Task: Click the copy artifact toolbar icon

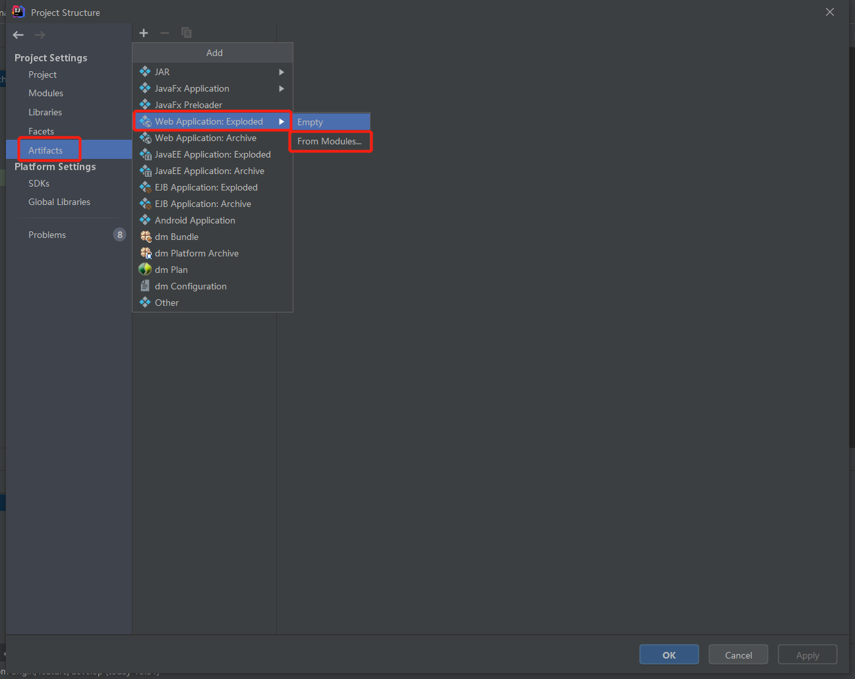Action: pyautogui.click(x=187, y=33)
